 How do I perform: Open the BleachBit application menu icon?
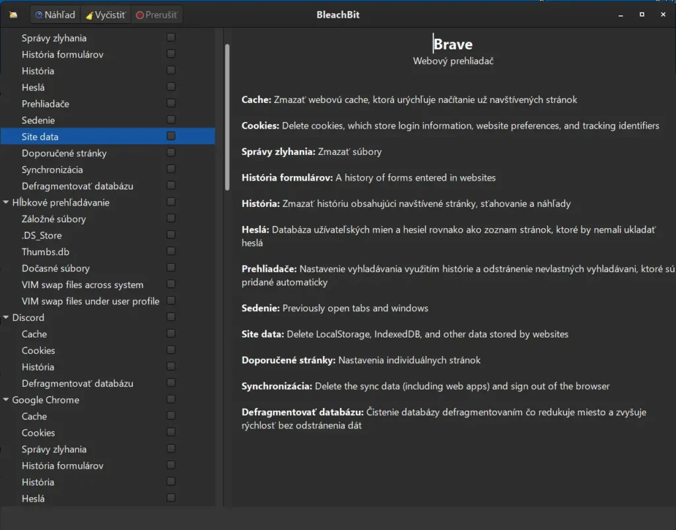point(13,15)
